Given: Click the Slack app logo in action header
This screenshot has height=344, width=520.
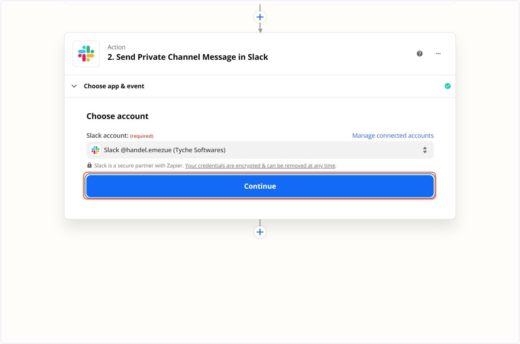Looking at the screenshot, I should coord(86,54).
